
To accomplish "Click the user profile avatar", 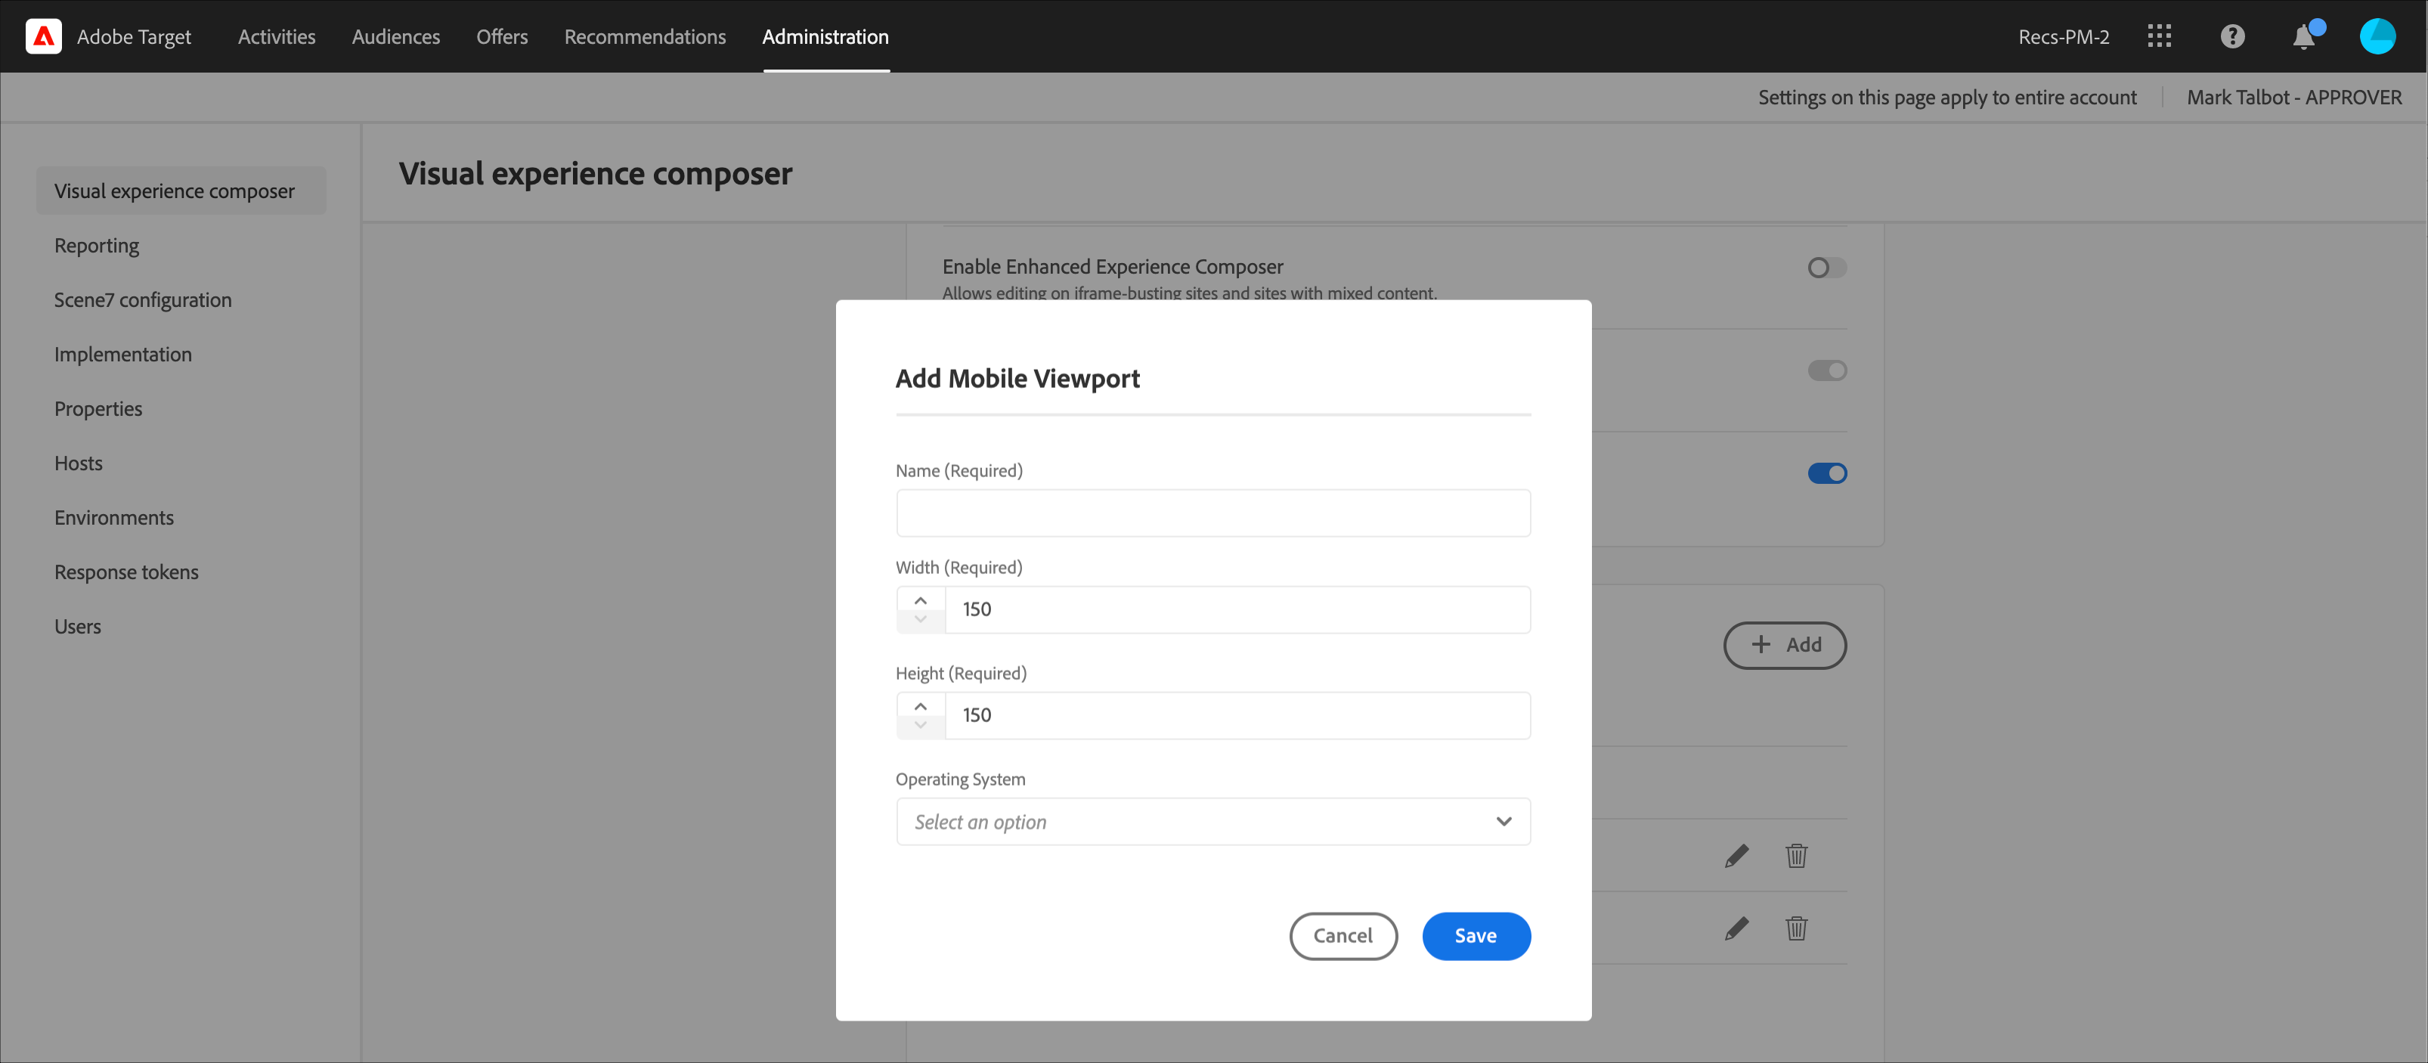I will 2377,37.
